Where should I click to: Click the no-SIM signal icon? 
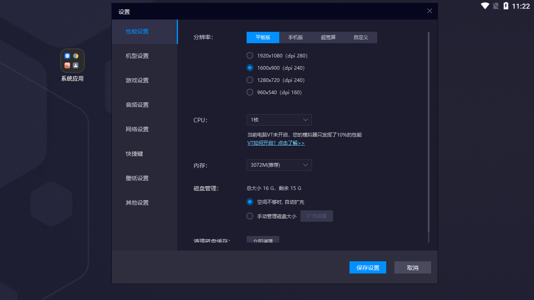(496, 6)
